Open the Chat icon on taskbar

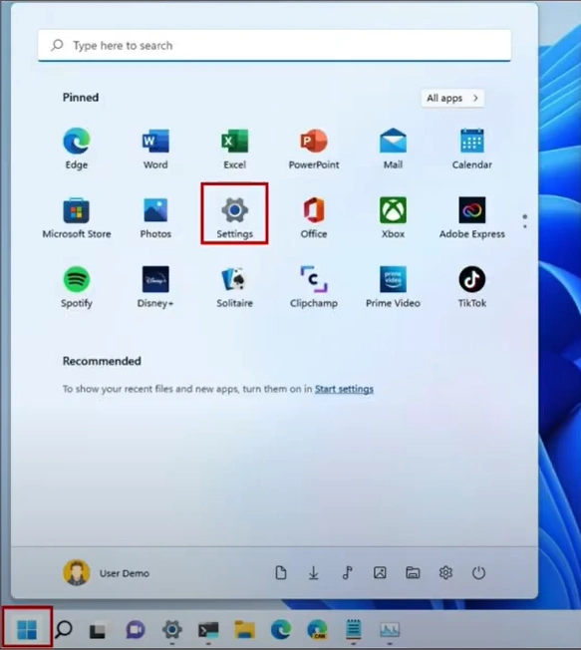click(136, 630)
